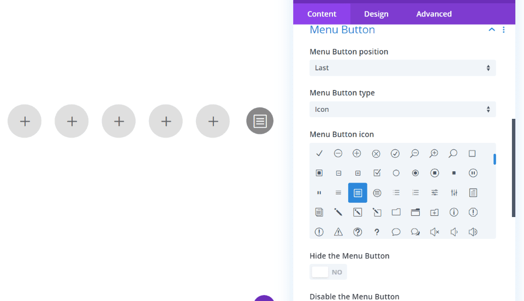524x301 pixels.
Task: Choose the small minus-in-square icon
Action: pos(338,173)
